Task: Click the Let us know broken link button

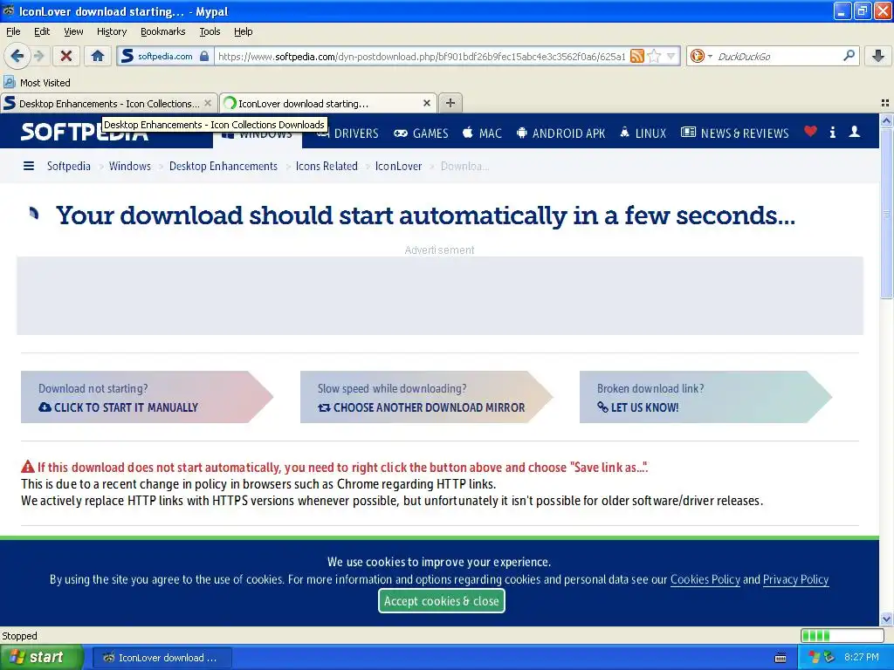Action: point(705,397)
